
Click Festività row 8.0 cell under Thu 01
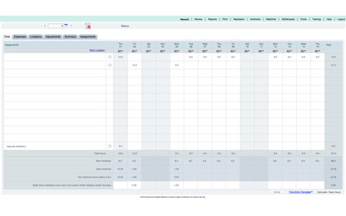pos(120,146)
